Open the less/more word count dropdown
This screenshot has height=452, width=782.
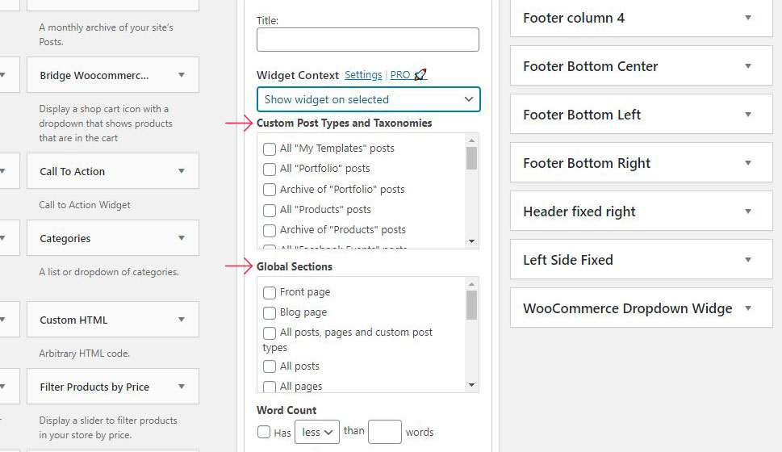click(x=317, y=433)
